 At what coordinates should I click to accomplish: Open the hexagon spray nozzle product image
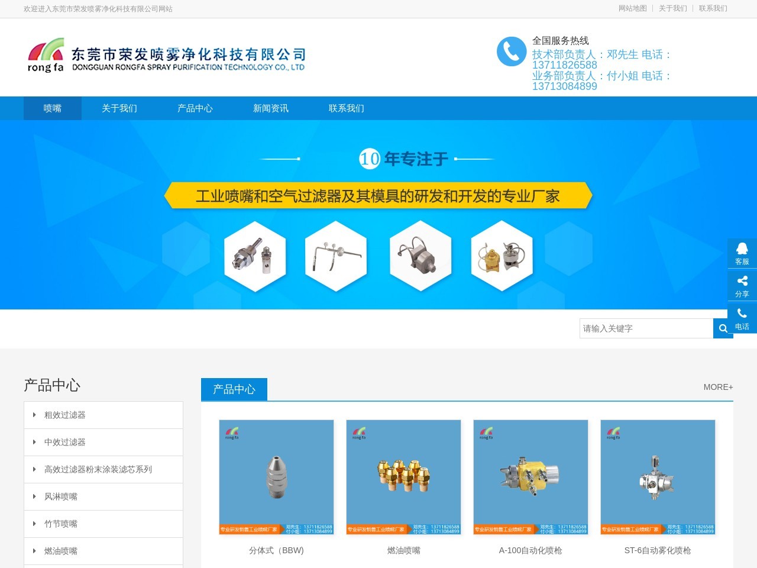click(254, 256)
